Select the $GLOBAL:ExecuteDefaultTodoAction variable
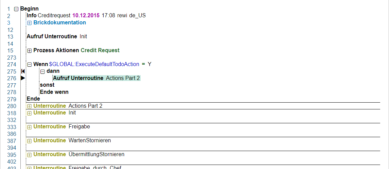The width and height of the screenshot is (389, 169). pos(94,64)
